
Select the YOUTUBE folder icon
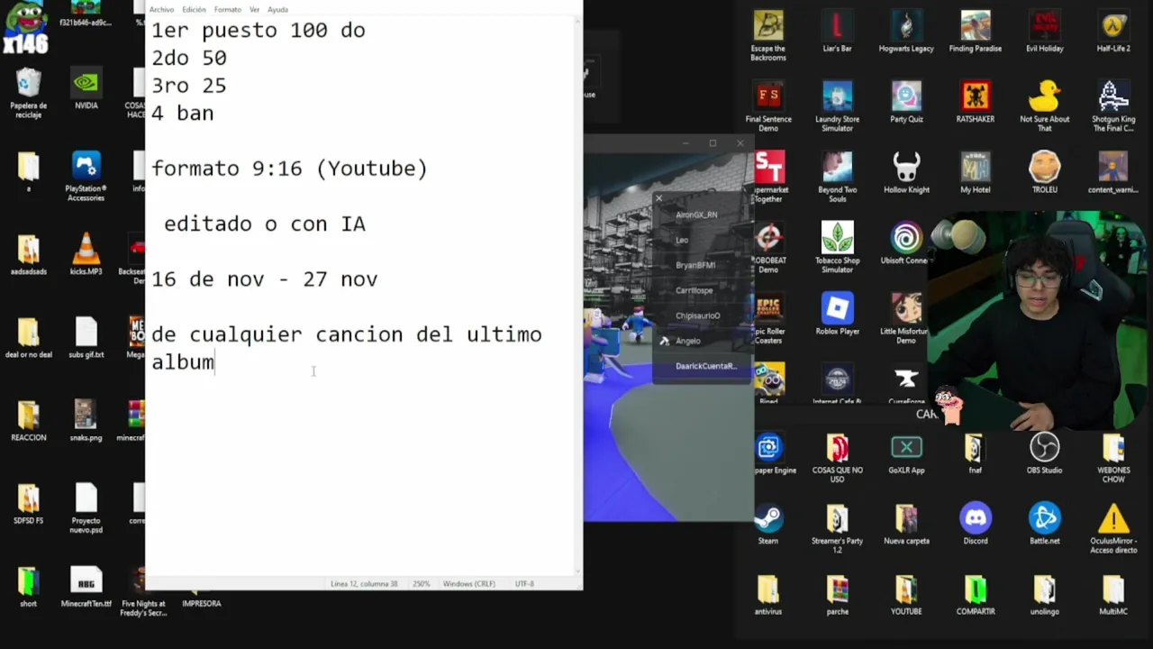(906, 595)
